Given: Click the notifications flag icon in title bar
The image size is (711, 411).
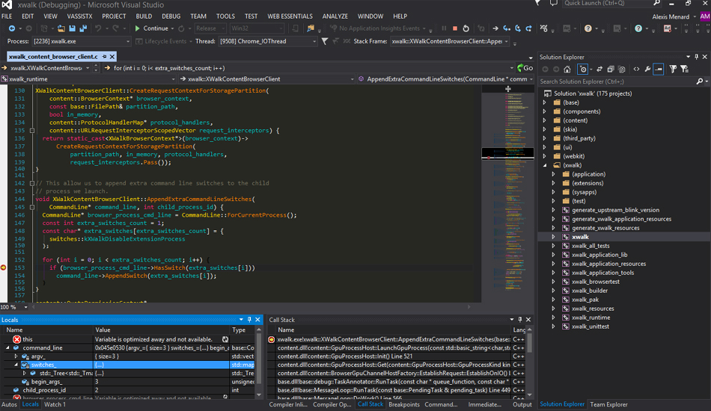Looking at the screenshot, I should 538,3.
